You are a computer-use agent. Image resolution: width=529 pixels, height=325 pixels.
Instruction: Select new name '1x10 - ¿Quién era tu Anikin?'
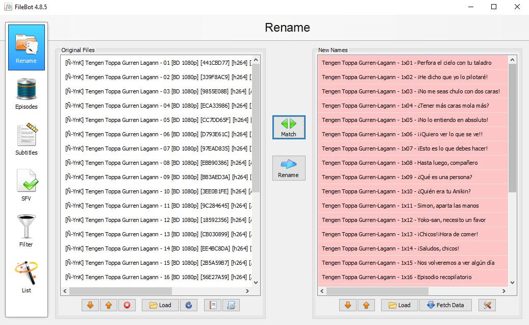413,191
